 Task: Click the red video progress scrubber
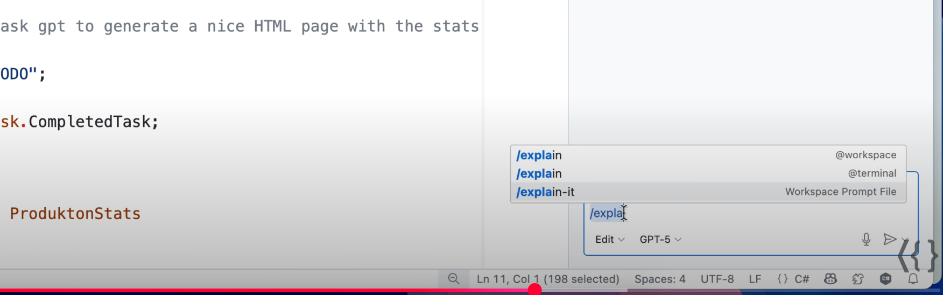click(534, 290)
